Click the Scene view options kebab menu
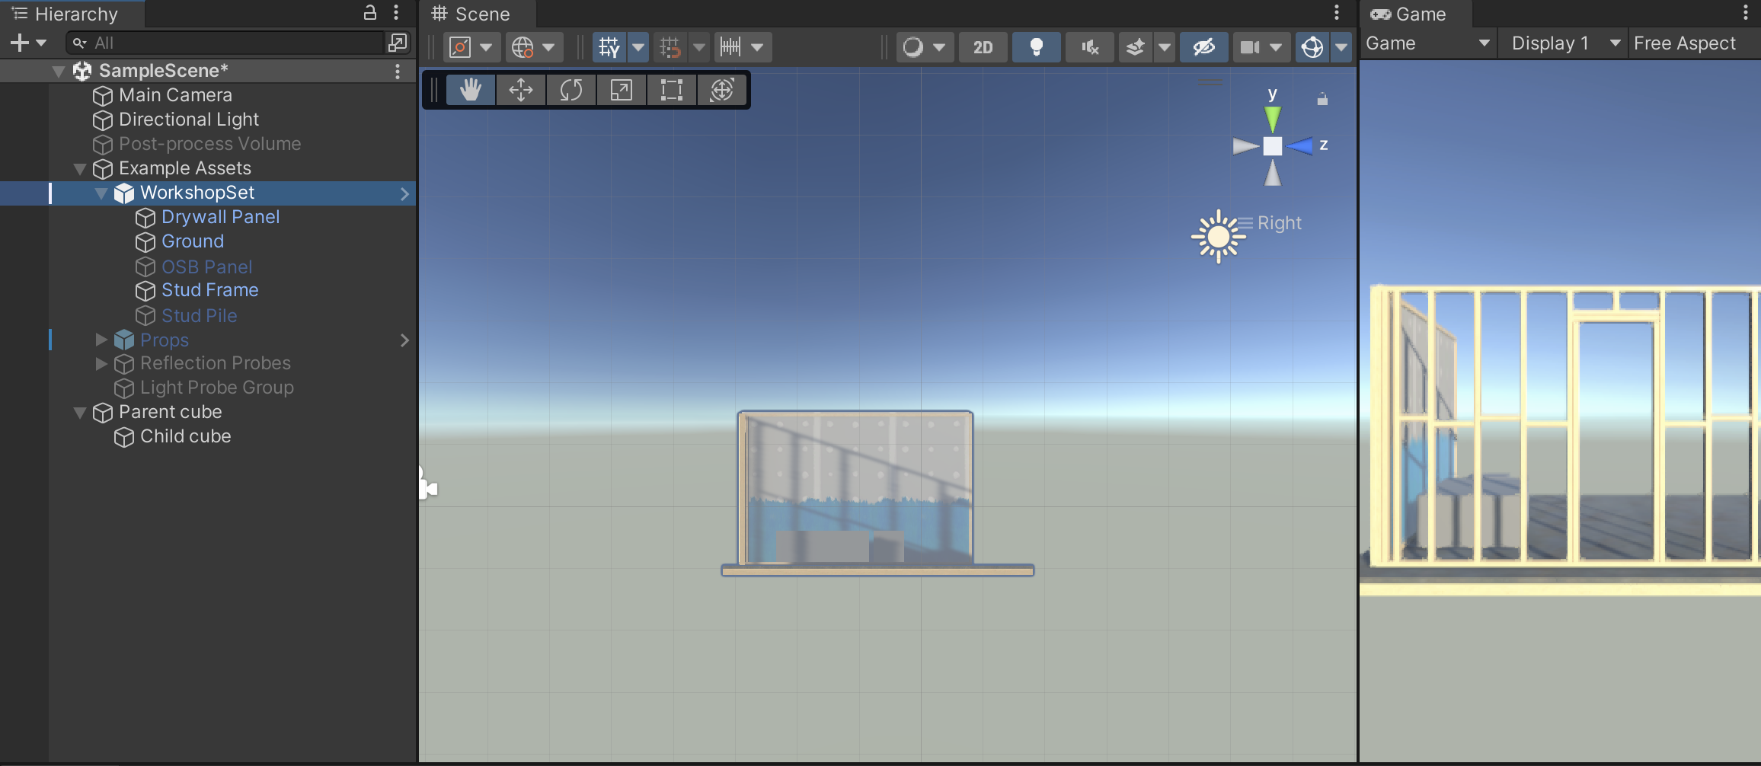This screenshot has height=766, width=1761. [1337, 13]
